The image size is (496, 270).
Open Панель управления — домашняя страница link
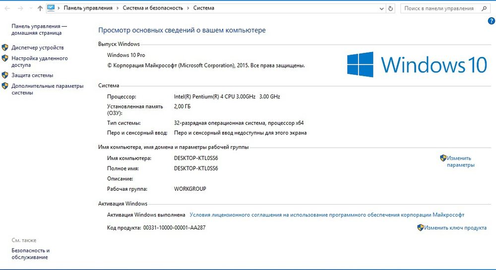[x=39, y=30]
